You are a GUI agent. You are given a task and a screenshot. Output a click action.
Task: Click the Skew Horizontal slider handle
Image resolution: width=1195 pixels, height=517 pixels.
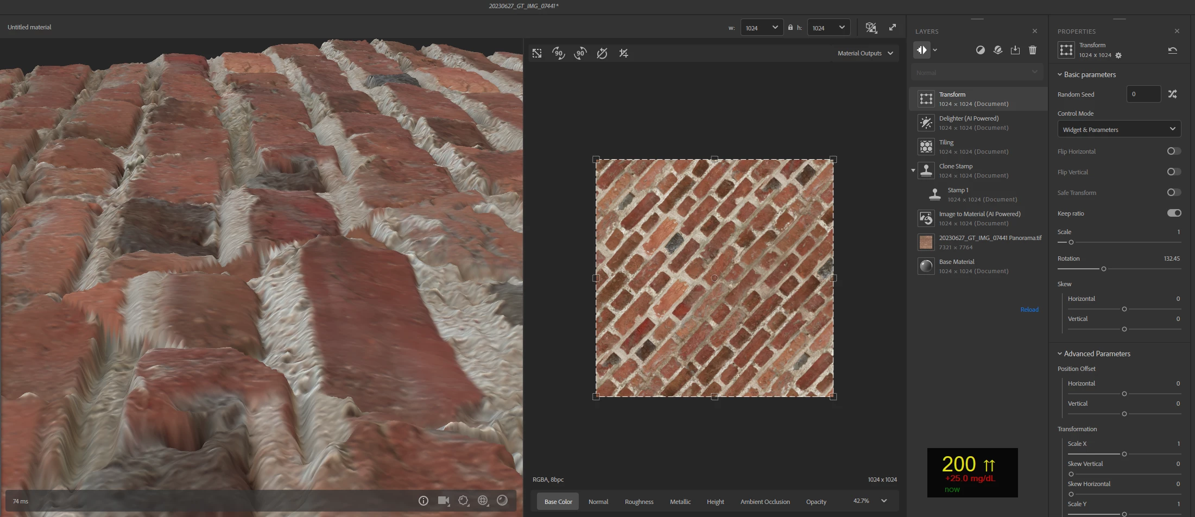point(1124,309)
